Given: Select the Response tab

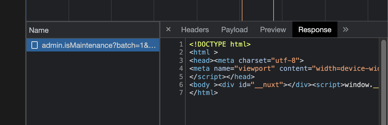Looking at the screenshot, I should click(x=315, y=30).
